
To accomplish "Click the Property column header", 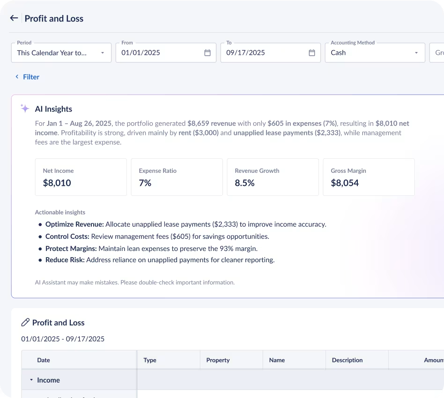I will click(x=218, y=360).
